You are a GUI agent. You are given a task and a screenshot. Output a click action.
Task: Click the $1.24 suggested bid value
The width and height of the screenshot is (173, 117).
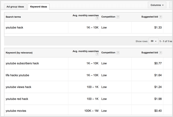[158, 87]
